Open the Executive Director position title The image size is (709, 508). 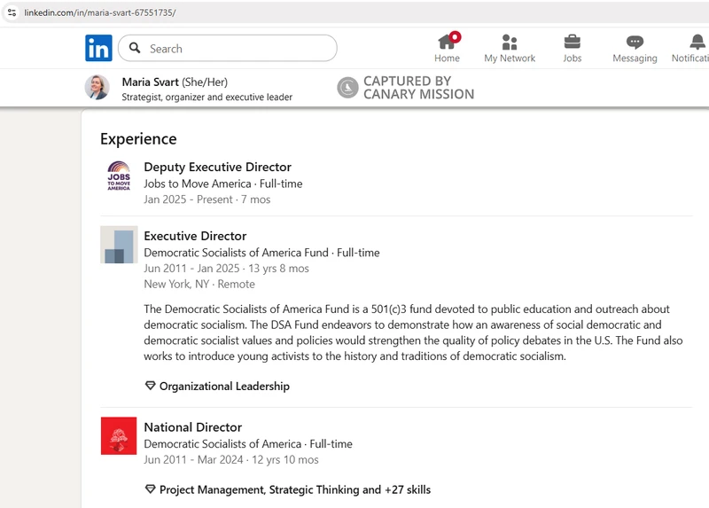click(195, 236)
